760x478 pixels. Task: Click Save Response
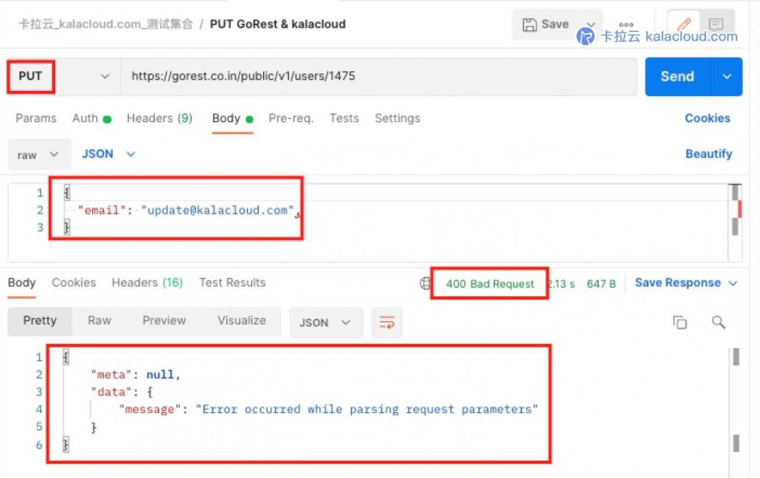click(677, 283)
